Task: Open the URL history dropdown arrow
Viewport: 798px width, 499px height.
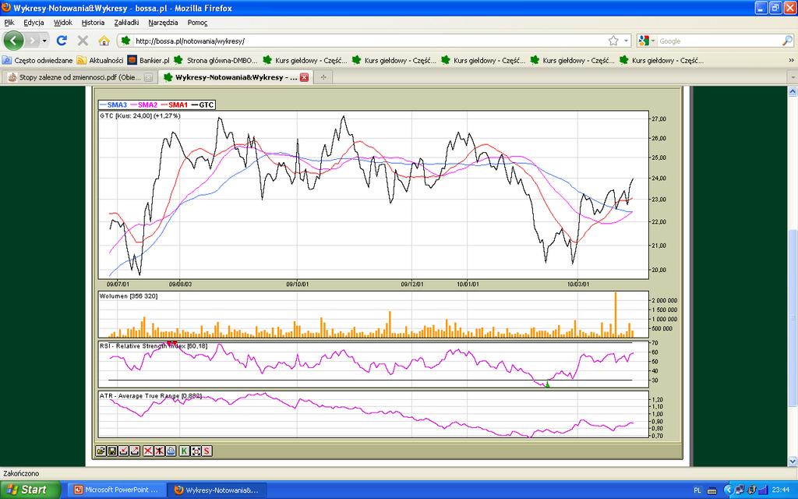Action: click(626, 41)
